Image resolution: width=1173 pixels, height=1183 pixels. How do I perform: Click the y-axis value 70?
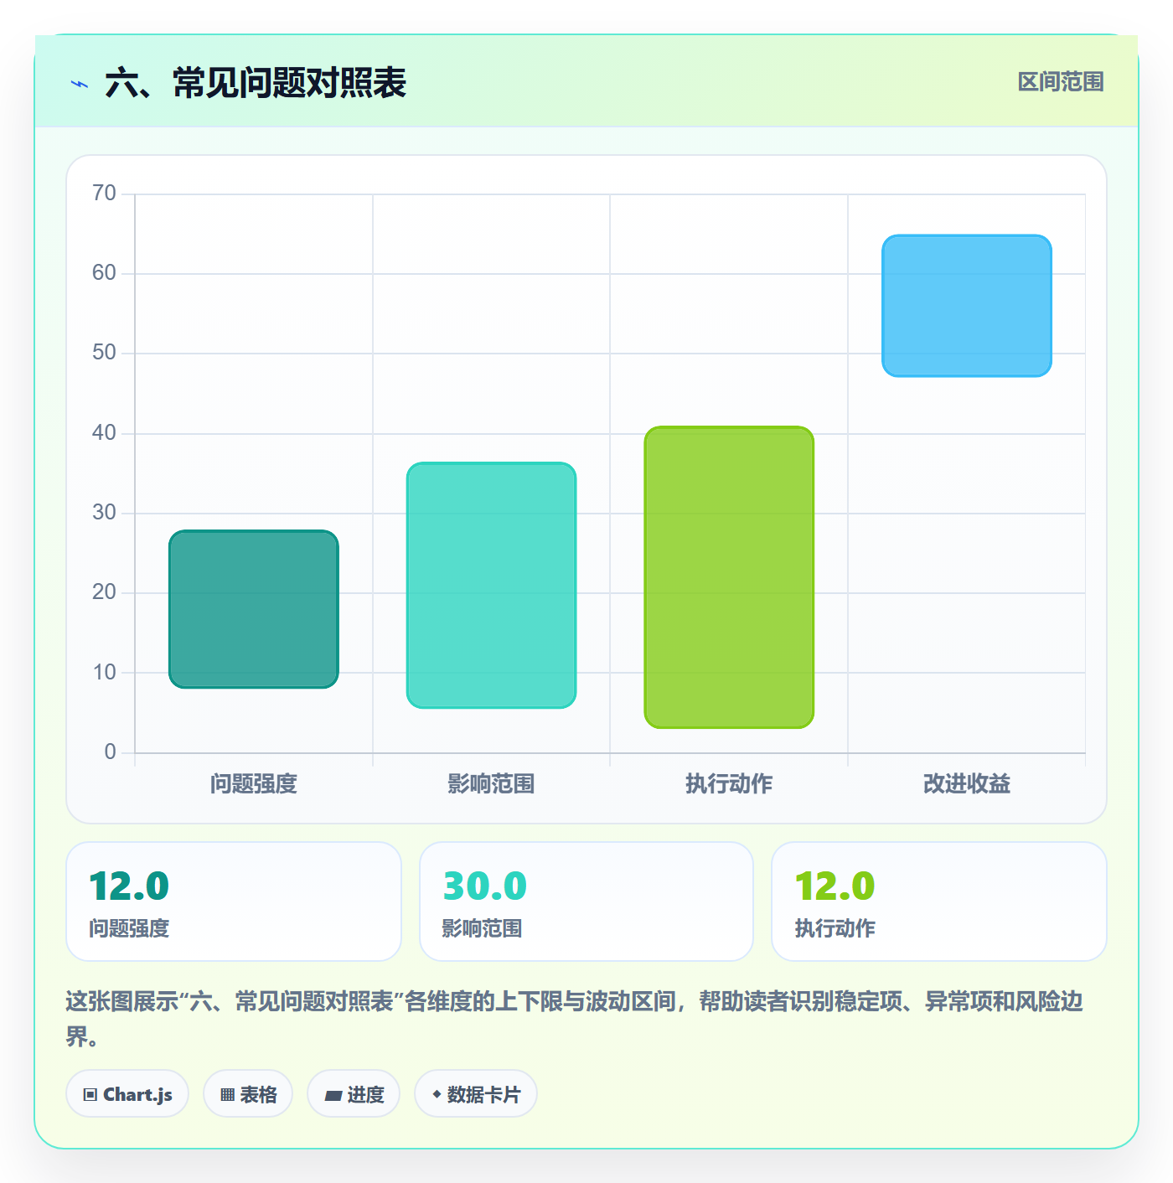pos(104,194)
